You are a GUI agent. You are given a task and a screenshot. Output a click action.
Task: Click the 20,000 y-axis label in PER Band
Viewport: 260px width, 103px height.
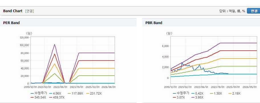pyautogui.click(x=25, y=76)
